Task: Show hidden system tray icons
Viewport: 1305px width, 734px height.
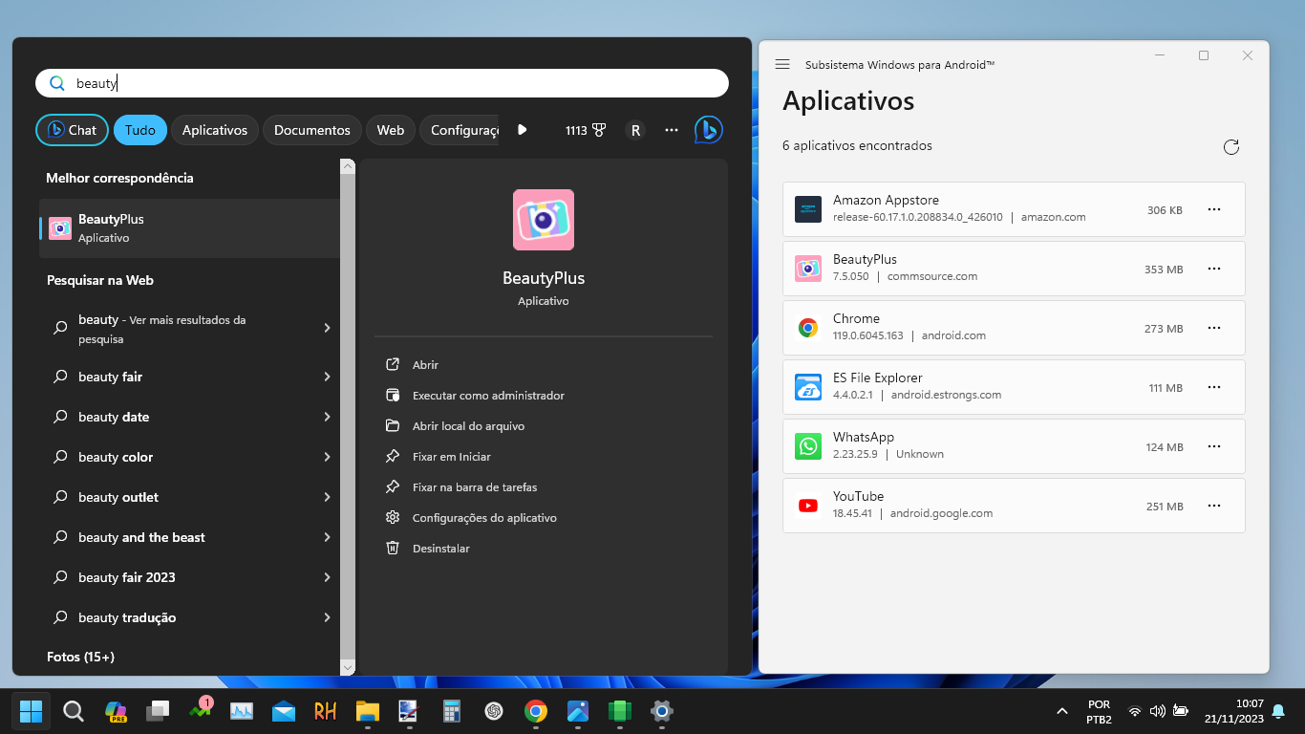Action: 1061,711
